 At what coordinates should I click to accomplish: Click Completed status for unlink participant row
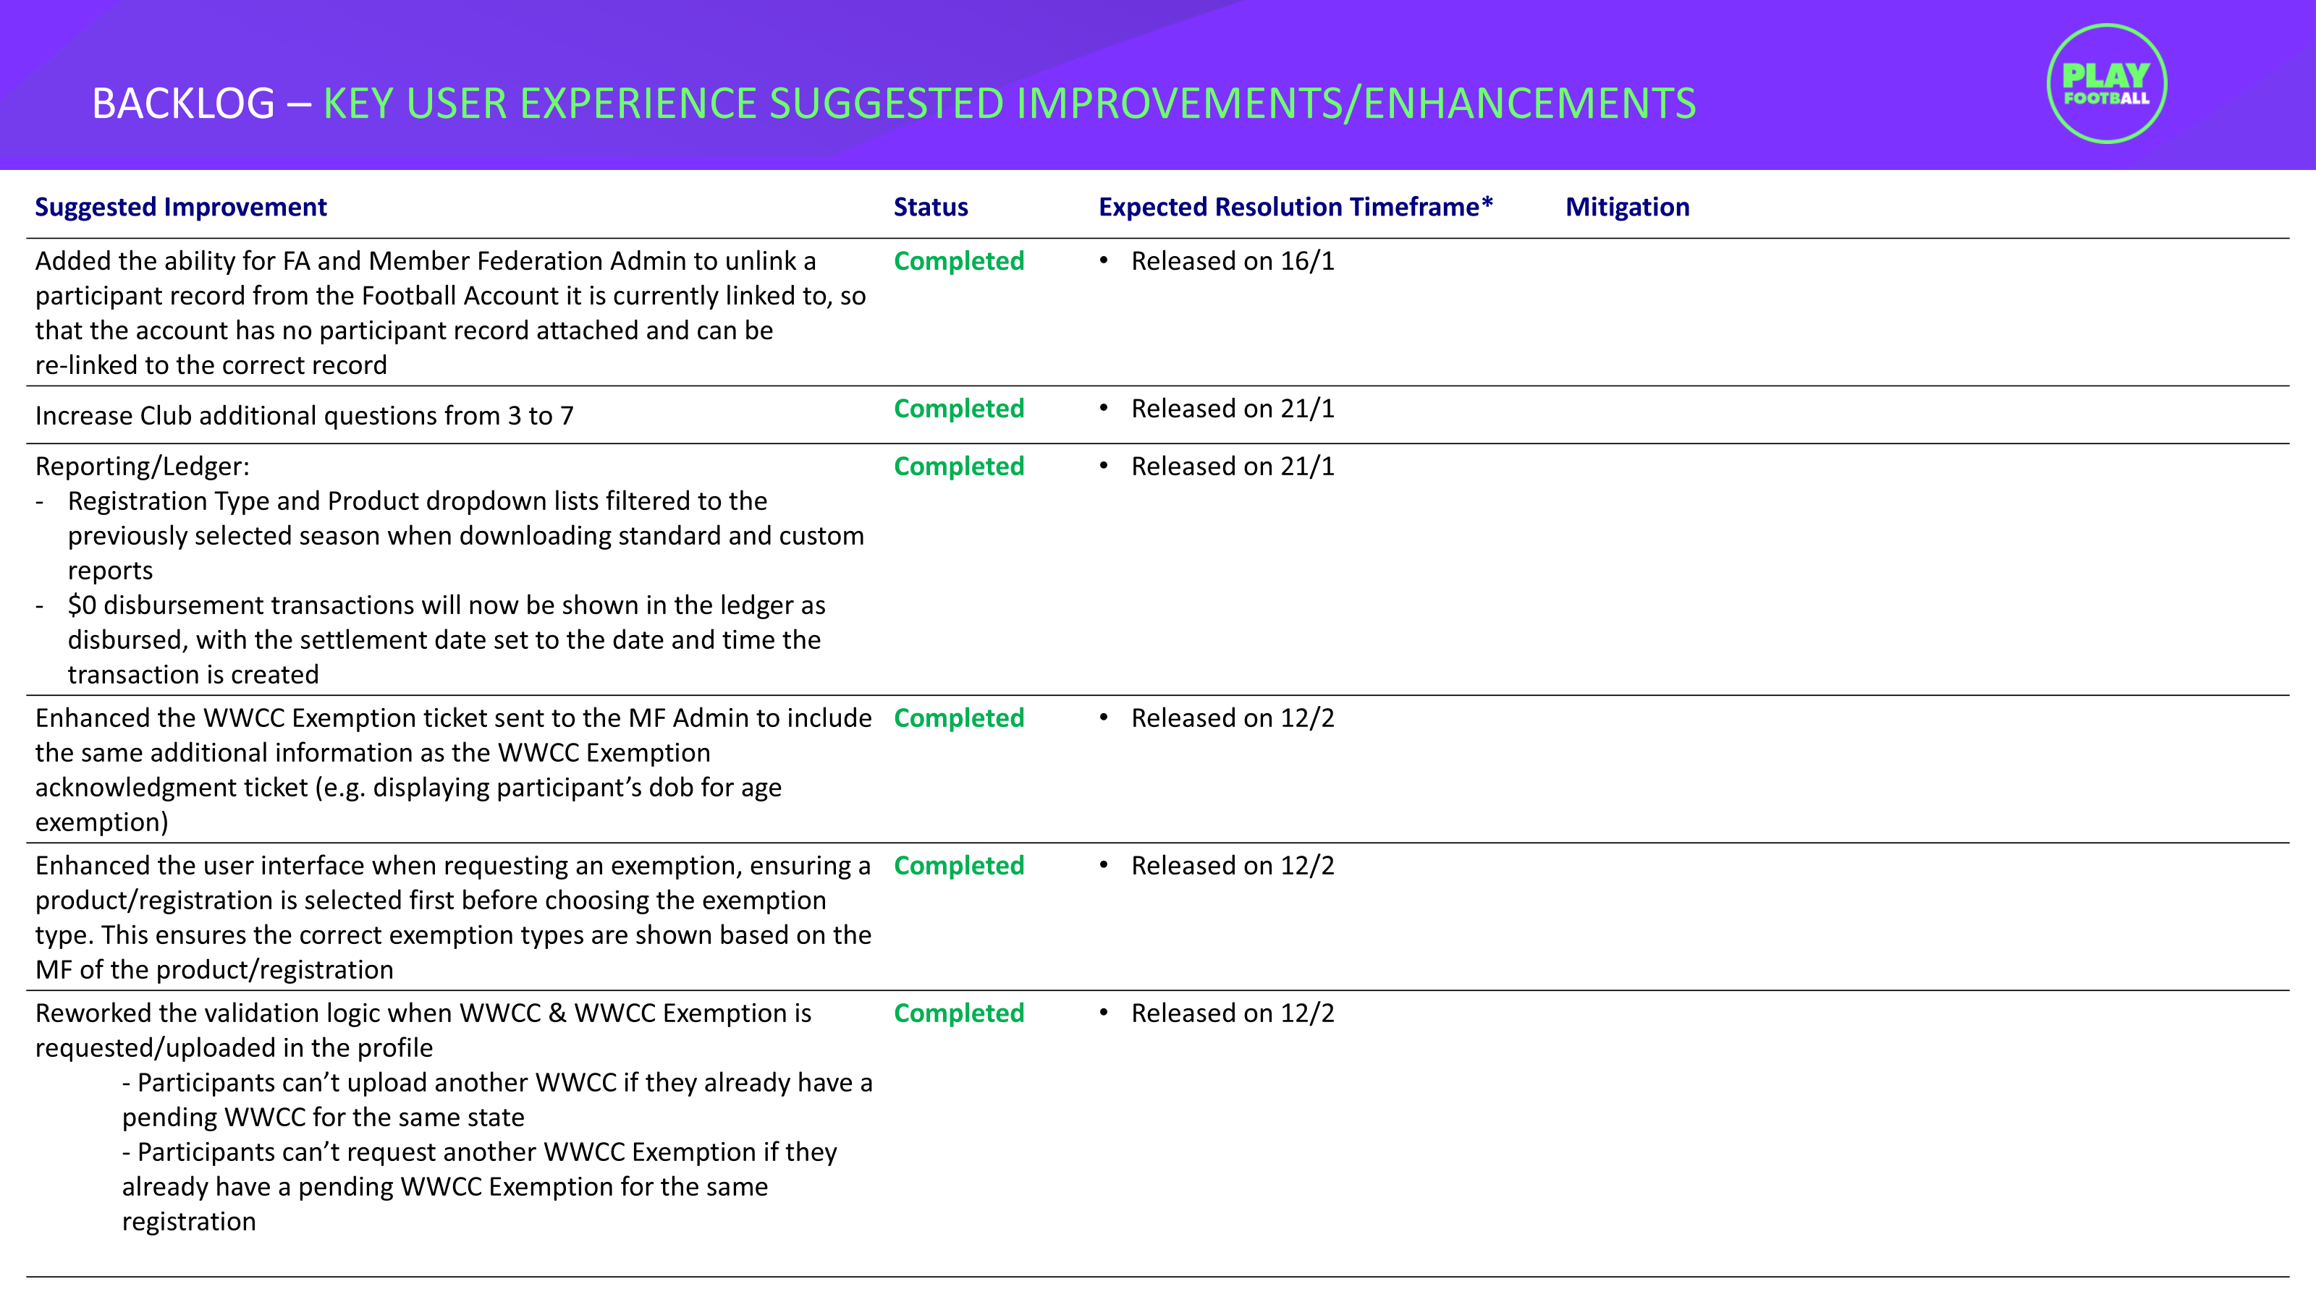click(x=958, y=260)
